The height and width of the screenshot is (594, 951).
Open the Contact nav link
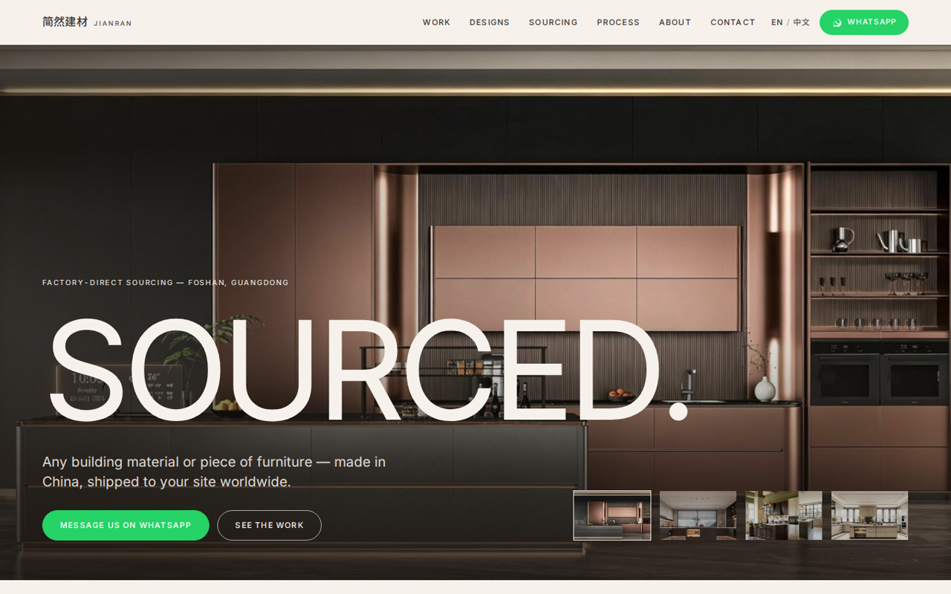[x=733, y=22]
